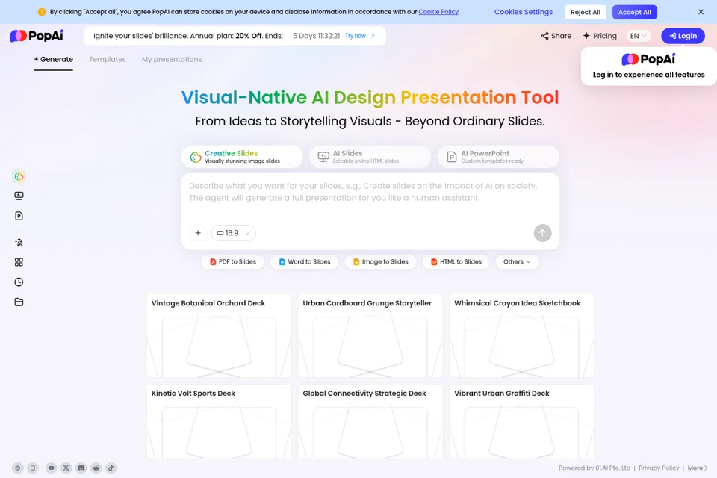The width and height of the screenshot is (717, 478).
Task: Open history clock icon in left sidebar
Action: click(19, 282)
